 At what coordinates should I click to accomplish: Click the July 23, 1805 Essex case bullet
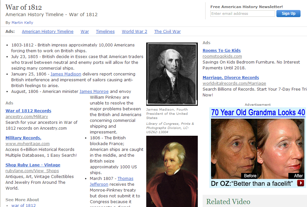click(x=77, y=62)
